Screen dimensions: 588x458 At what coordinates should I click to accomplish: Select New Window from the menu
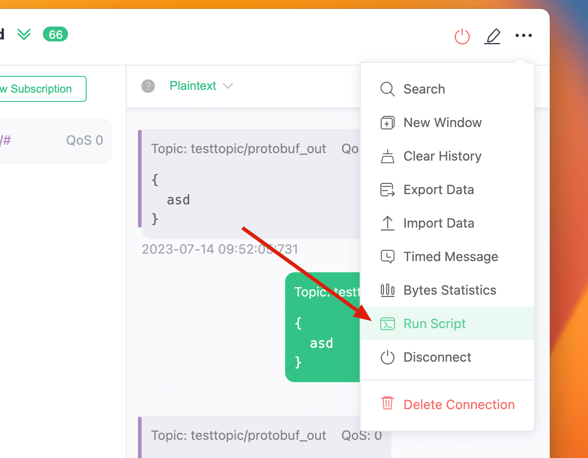(x=442, y=123)
